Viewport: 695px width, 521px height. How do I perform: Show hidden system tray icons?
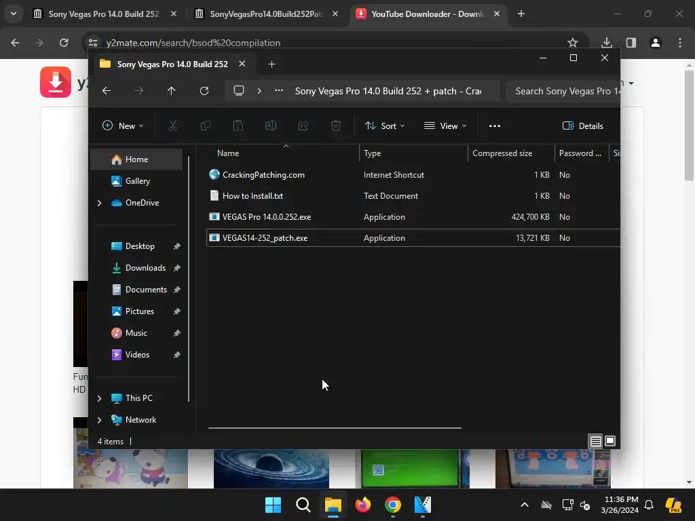coord(525,505)
